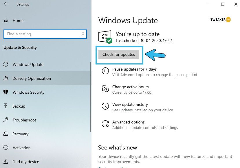Select Windows Update in sidebar
The height and width of the screenshot is (168, 240).
point(28,64)
